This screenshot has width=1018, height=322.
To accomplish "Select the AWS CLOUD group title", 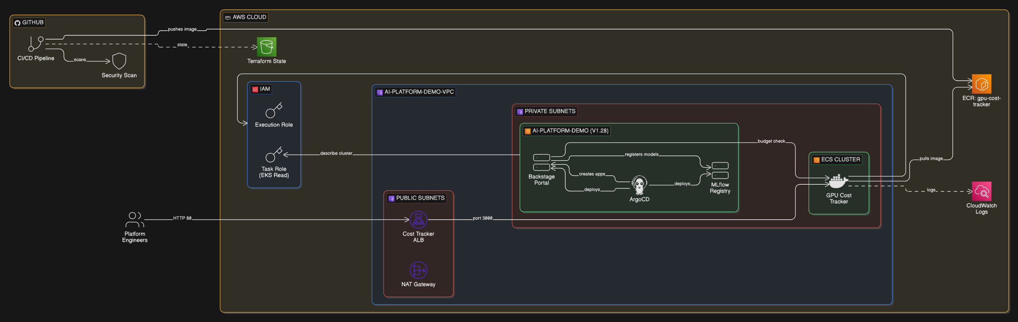I will coord(249,17).
